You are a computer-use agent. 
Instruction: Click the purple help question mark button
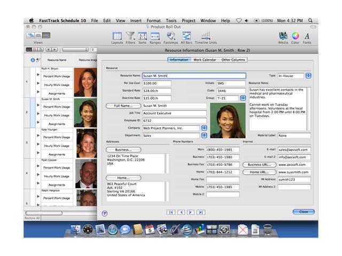(104, 213)
